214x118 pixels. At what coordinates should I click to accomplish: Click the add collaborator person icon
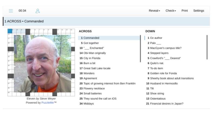pos(38,11)
